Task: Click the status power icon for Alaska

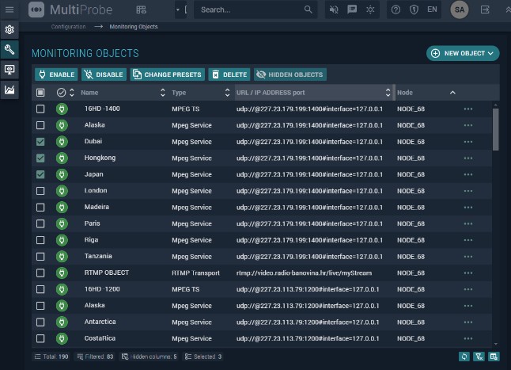Action: pos(62,125)
